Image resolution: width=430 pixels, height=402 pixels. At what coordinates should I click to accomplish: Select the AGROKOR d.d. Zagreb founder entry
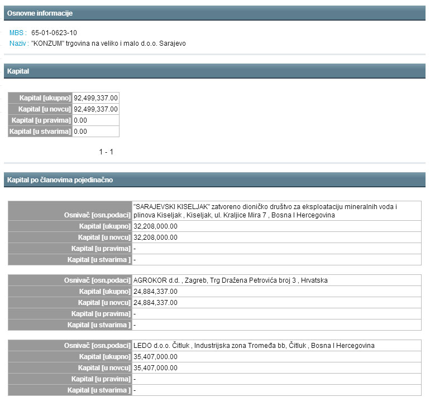pyautogui.click(x=231, y=280)
